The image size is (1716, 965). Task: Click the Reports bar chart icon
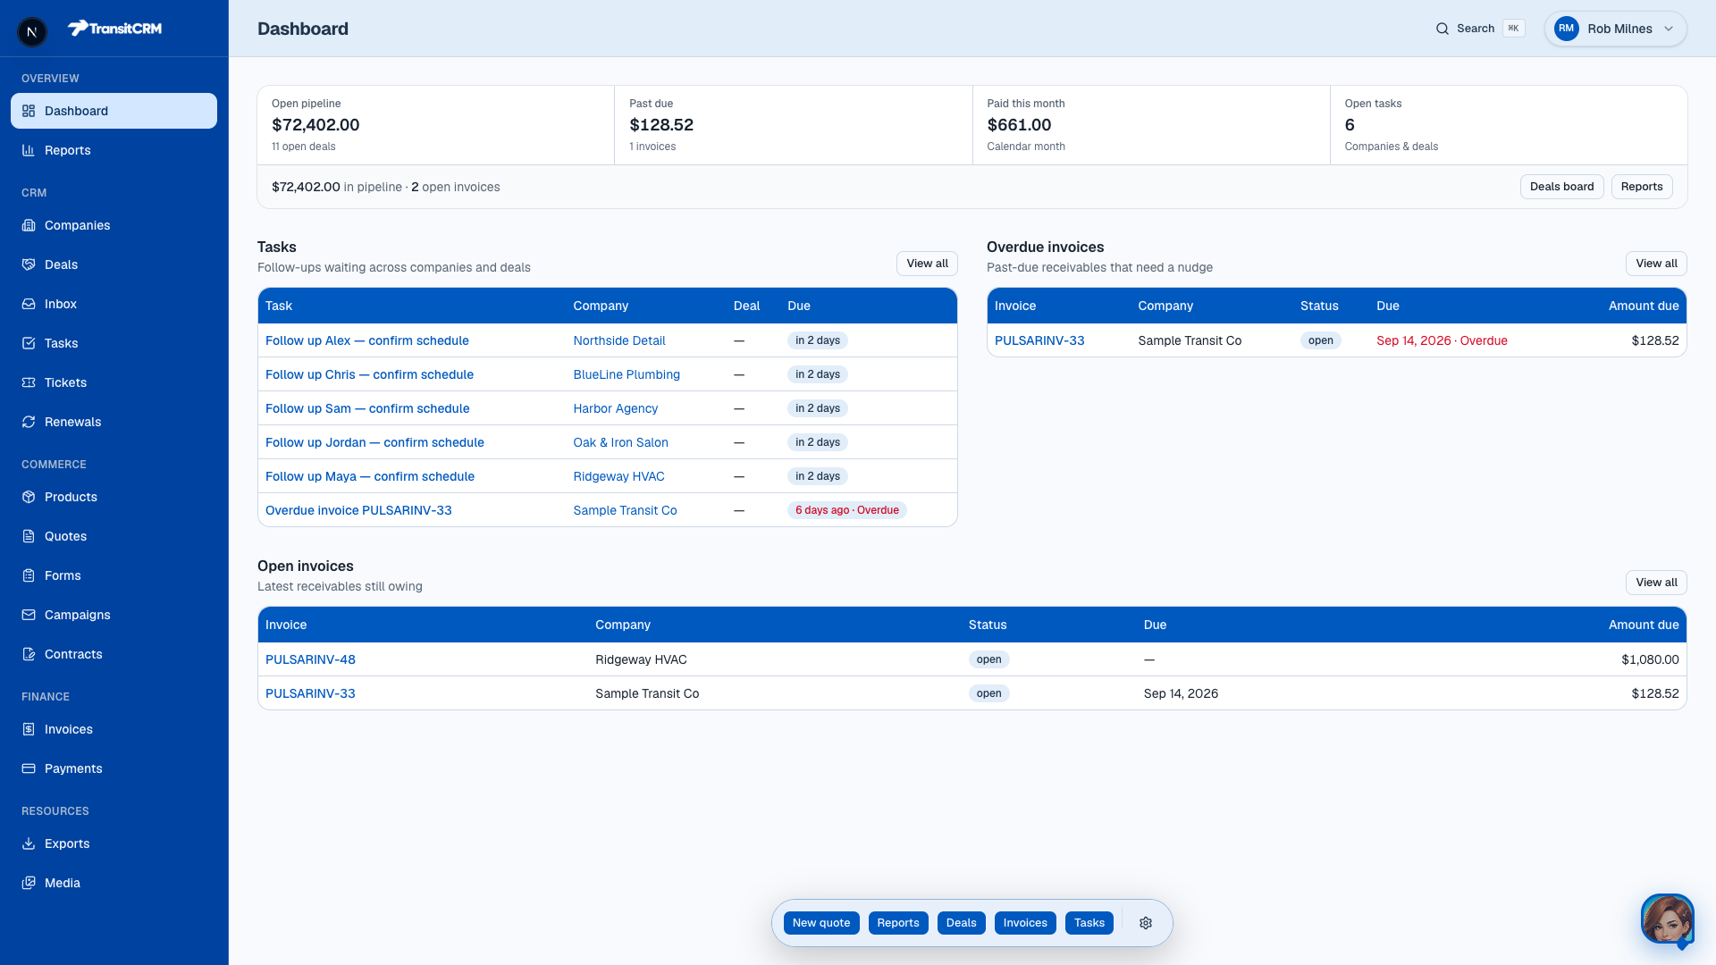pos(29,150)
